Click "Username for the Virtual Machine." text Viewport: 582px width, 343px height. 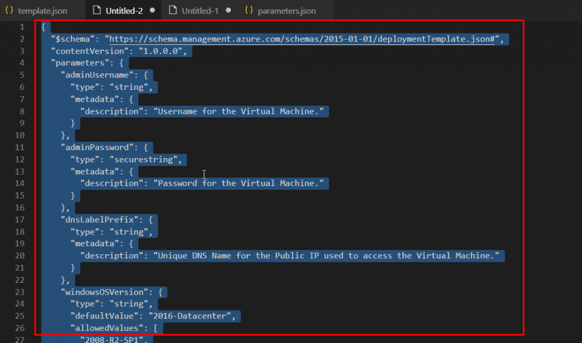[x=239, y=111]
